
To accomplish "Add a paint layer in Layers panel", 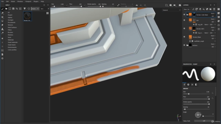I will point(200,9).
